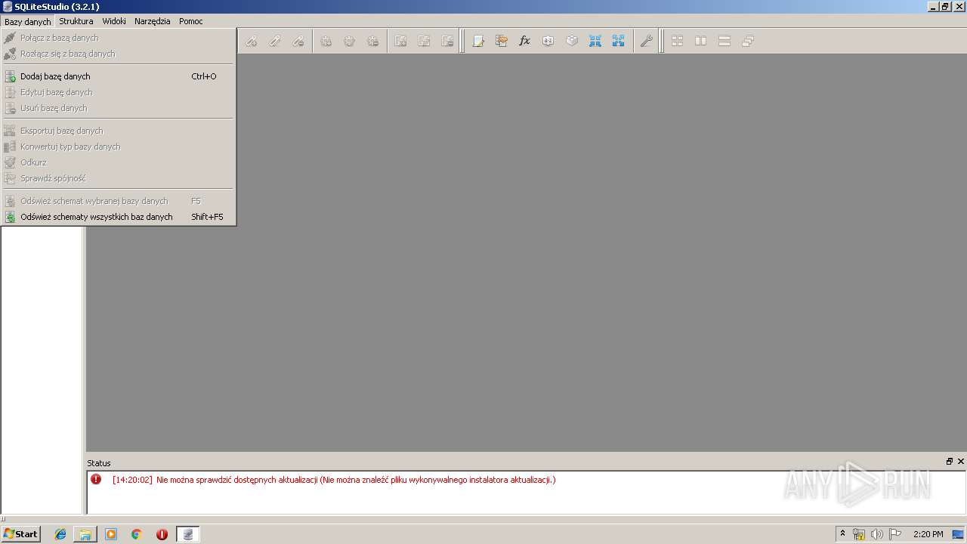Screen dimensions: 967x544
Task: Click the create trigger toolbar icon
Action: pos(326,42)
